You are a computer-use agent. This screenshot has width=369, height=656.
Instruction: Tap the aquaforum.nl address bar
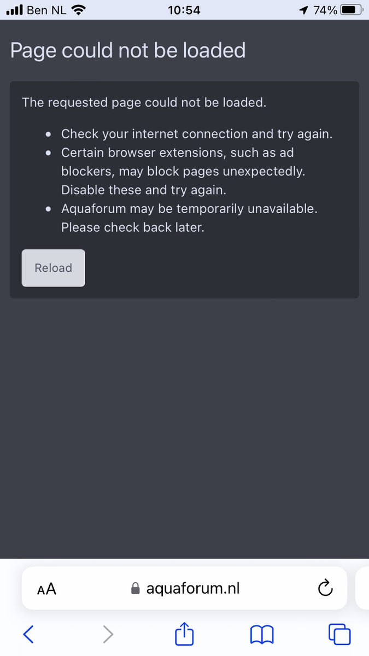(x=192, y=588)
